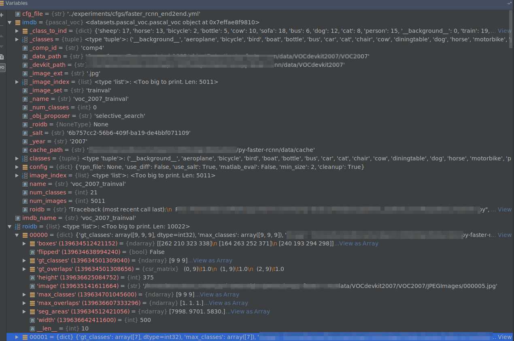The image size is (514, 341).
Task: Click the _comp_id string icon
Action: tap(25, 48)
